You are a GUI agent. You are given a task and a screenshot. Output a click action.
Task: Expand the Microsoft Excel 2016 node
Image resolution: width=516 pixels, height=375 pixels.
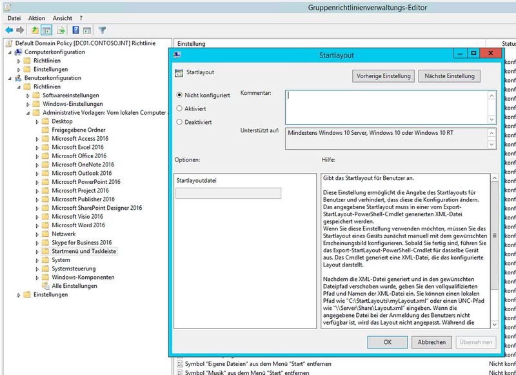click(x=37, y=147)
